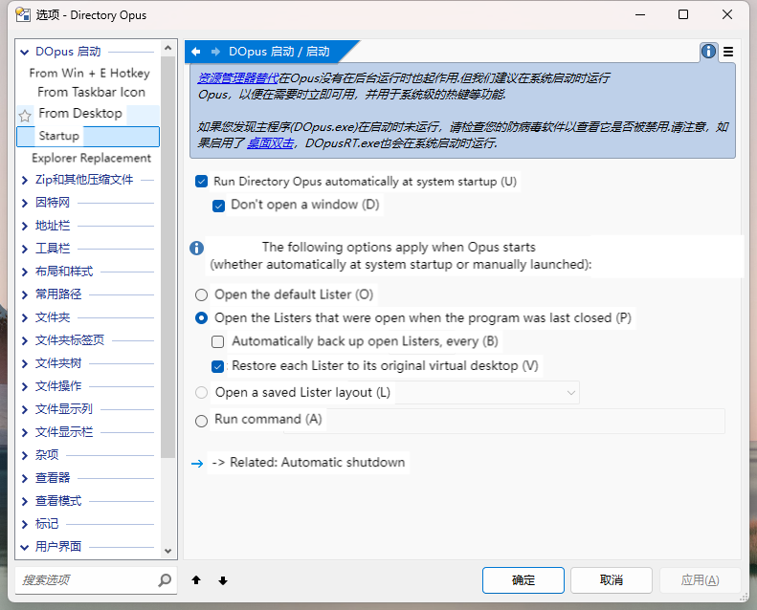Expand the Zip和其他压缩文件 category
The image size is (757, 610).
(x=25, y=180)
